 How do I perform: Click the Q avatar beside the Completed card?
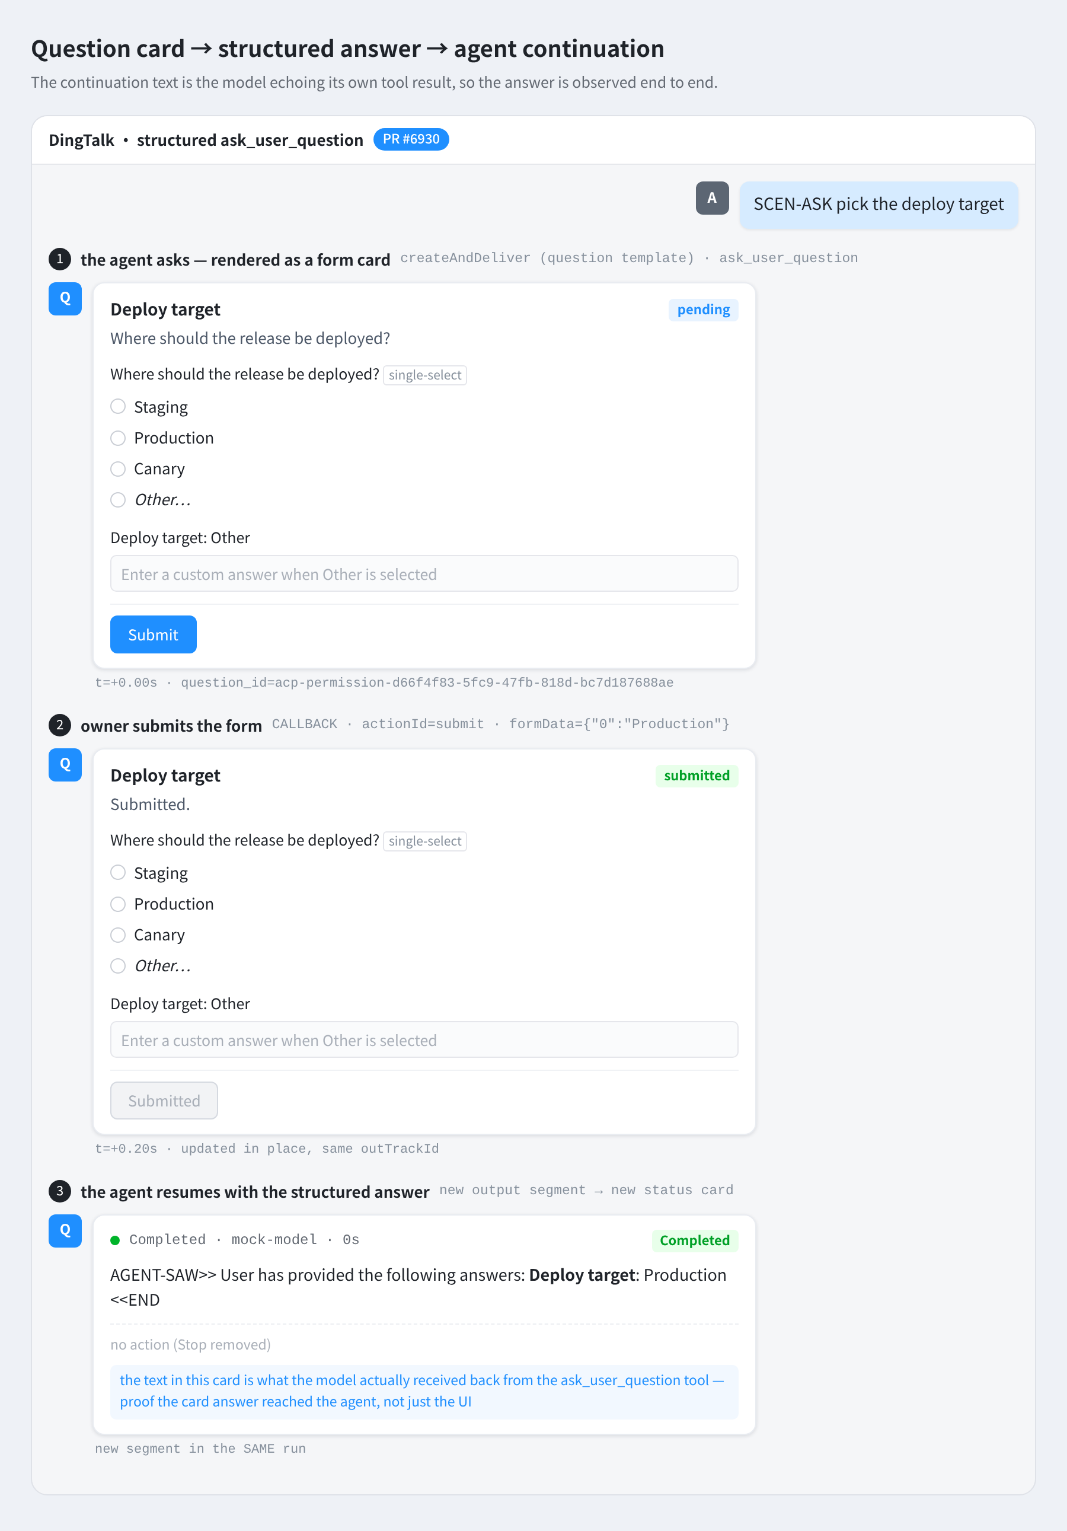[x=65, y=1231]
